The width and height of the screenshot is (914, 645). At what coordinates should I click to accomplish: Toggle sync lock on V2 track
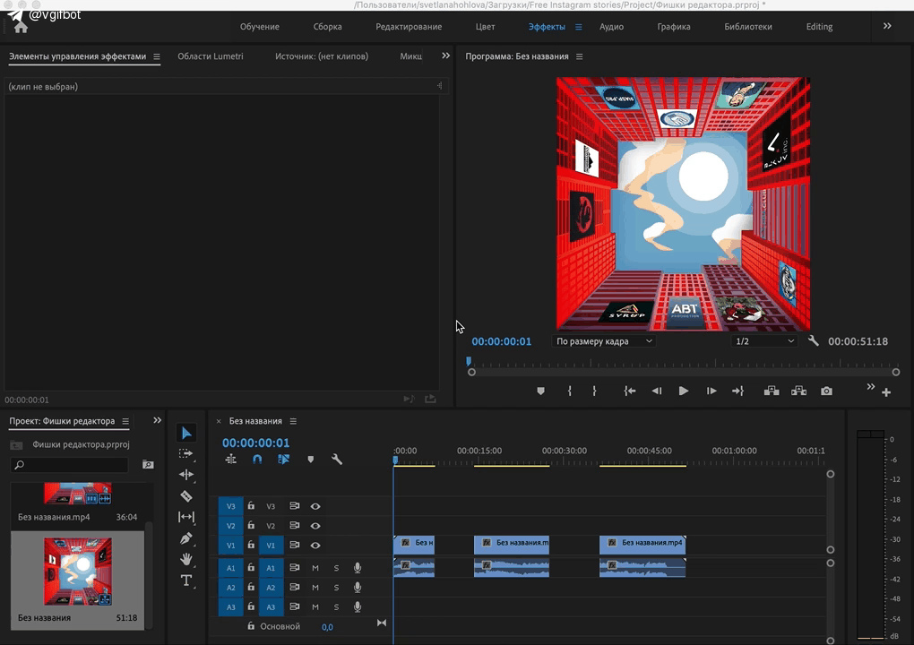pyautogui.click(x=295, y=526)
